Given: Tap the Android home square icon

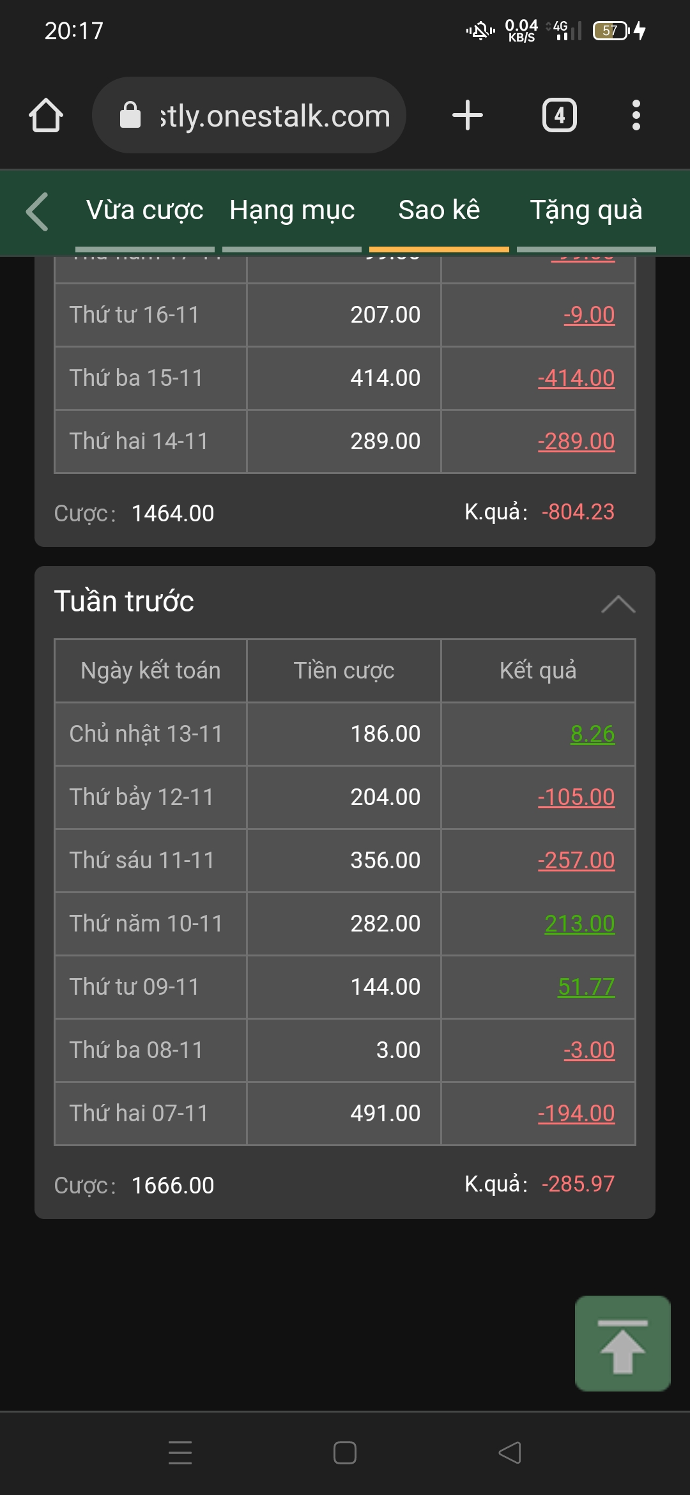Looking at the screenshot, I should tap(345, 1452).
